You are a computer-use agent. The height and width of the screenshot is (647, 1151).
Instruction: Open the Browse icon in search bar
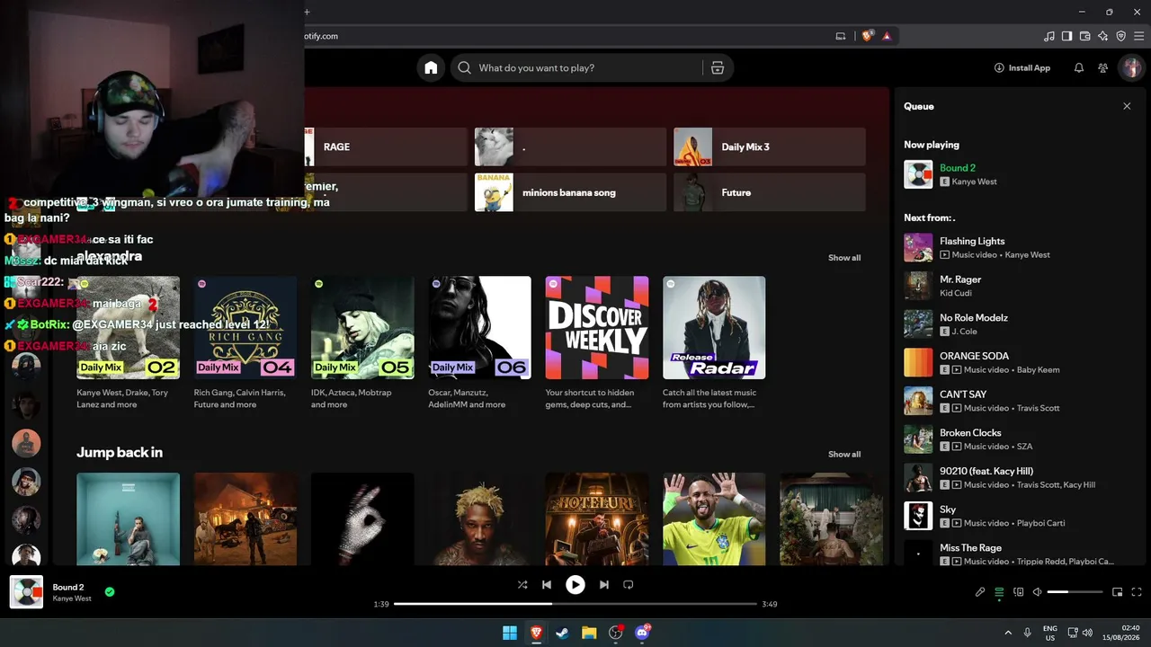pos(718,67)
